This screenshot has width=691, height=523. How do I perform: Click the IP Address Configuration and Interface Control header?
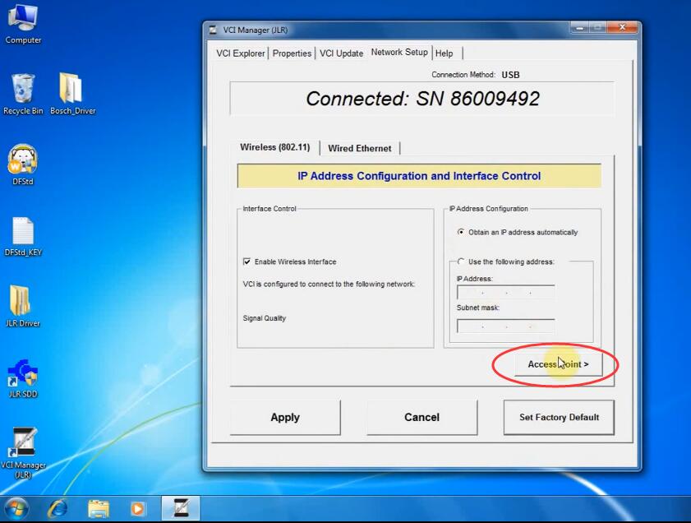coord(419,176)
